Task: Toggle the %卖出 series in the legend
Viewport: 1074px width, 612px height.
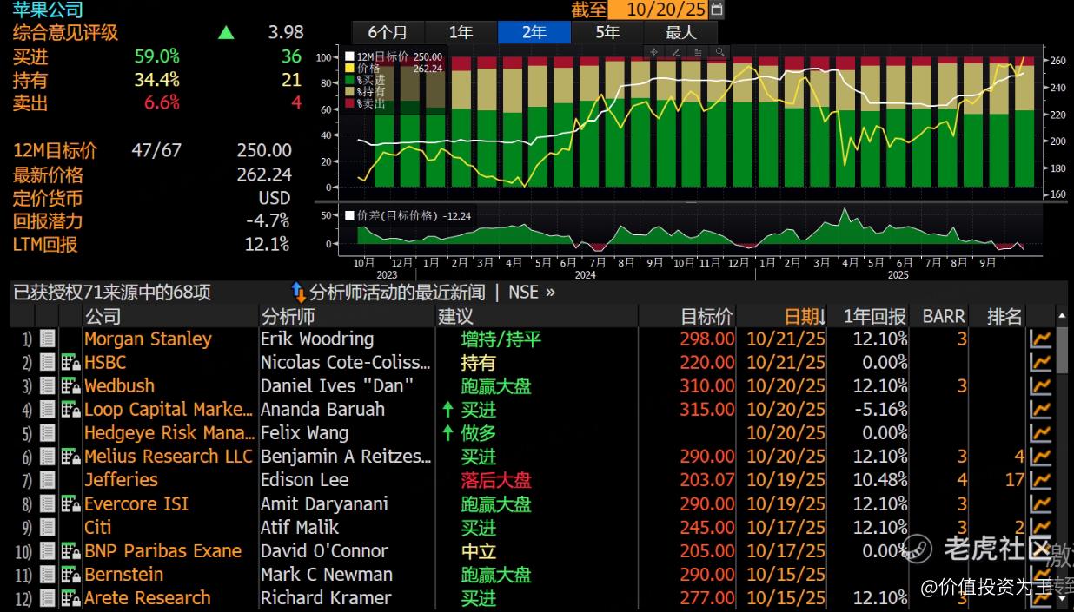Action: click(365, 102)
